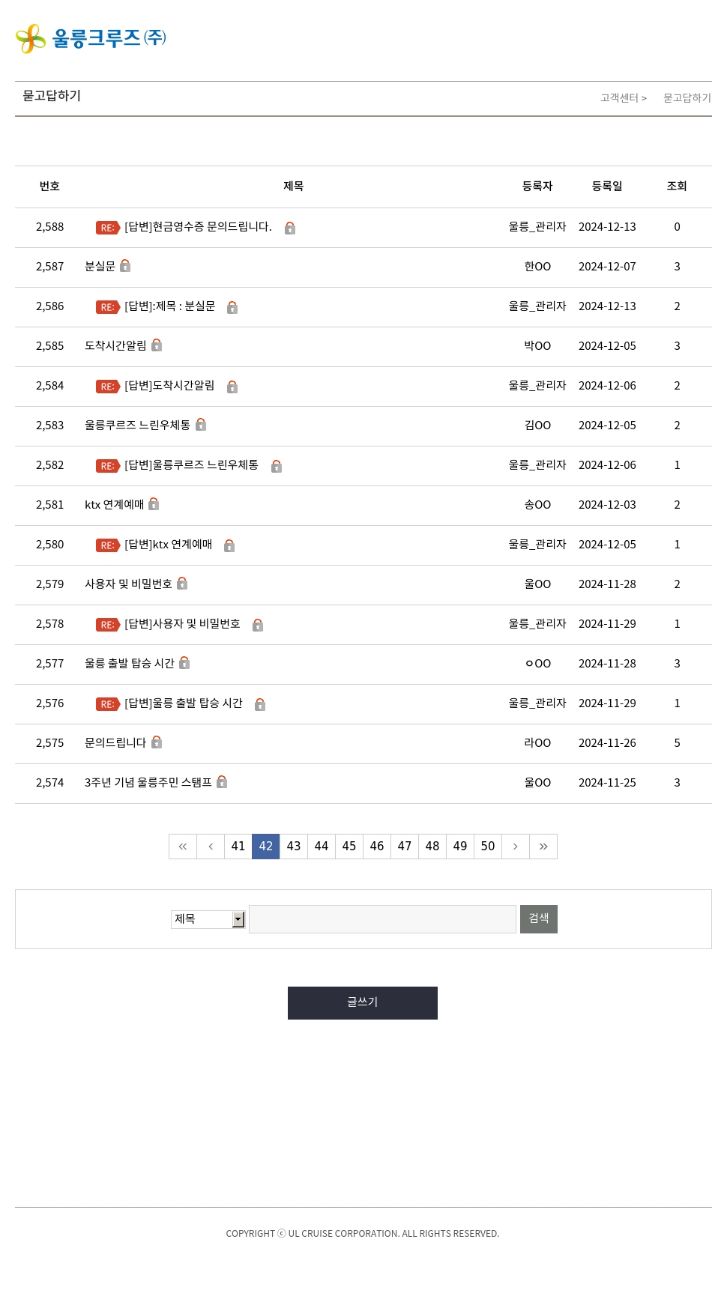727x1305 pixels.
Task: Click the 검색 search button
Action: tap(539, 919)
